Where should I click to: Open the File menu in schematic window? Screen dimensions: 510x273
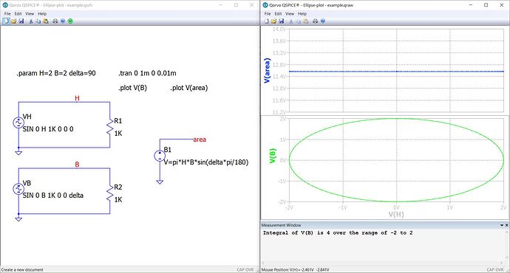pyautogui.click(x=7, y=13)
